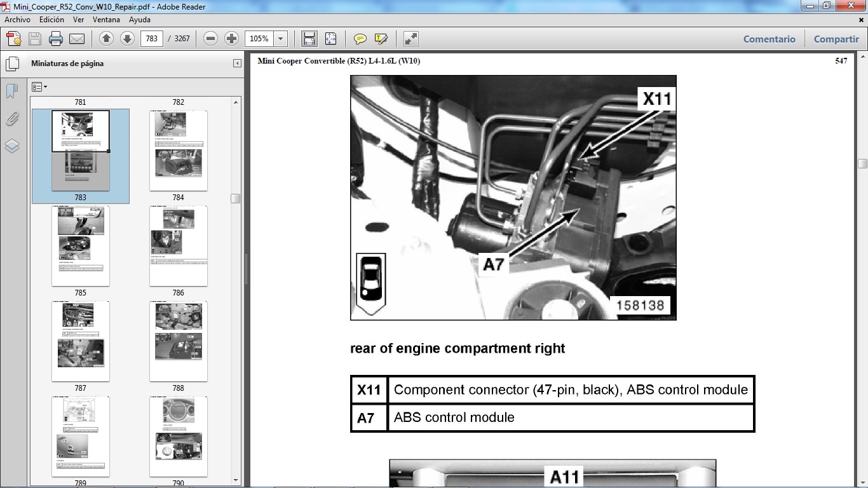868x488 pixels.
Task: Select the highlight text tool
Action: pos(381,39)
